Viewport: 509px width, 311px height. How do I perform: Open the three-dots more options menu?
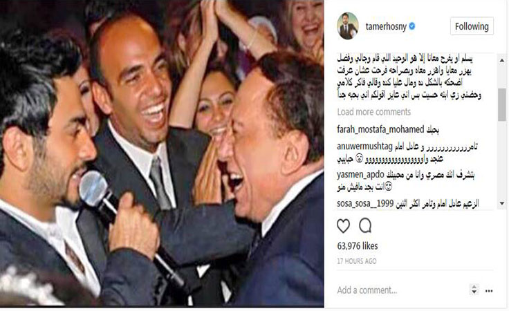tap(489, 291)
